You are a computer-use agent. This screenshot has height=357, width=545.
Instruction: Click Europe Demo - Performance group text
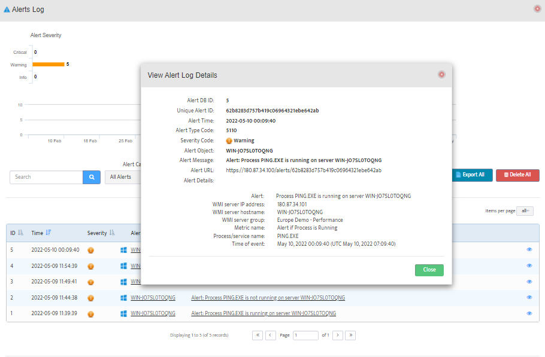pyautogui.click(x=310, y=220)
